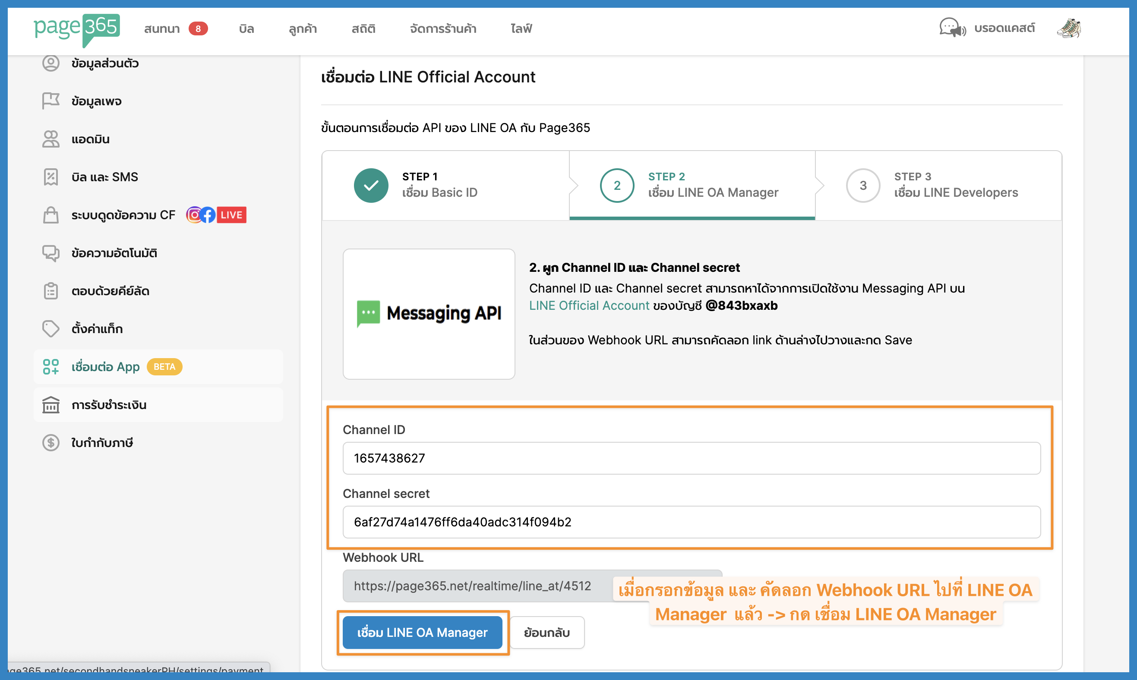Focus the Channel ID input field

point(692,458)
